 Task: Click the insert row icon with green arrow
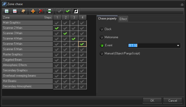click(49, 11)
